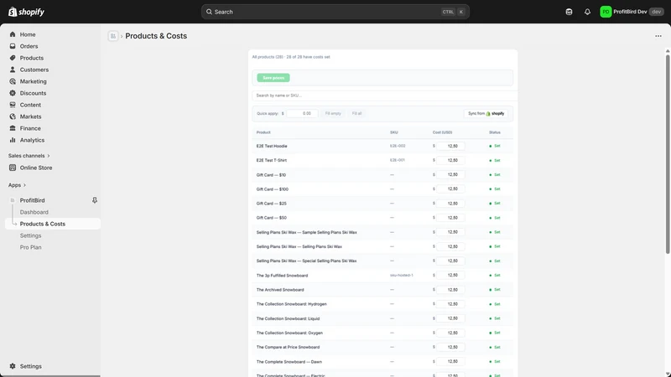
Task: Click the Orders inbox icon
Action: pos(13,46)
